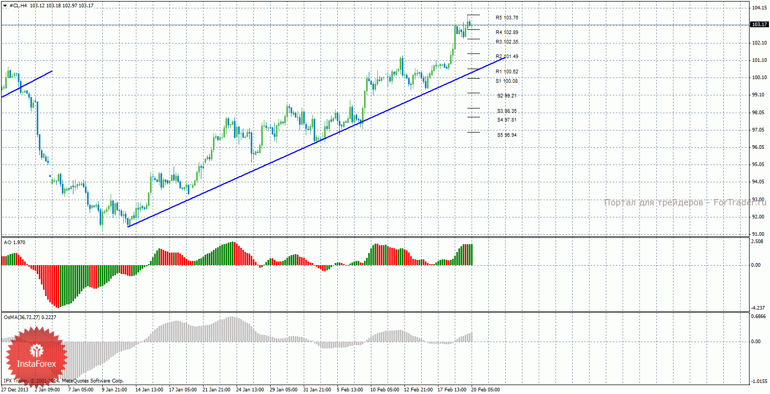Screen dimensions: 770x394
Task: Click the InstaForex logo badge
Action: click(x=36, y=356)
